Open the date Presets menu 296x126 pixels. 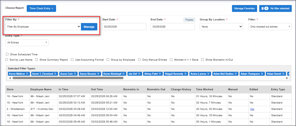point(189,20)
